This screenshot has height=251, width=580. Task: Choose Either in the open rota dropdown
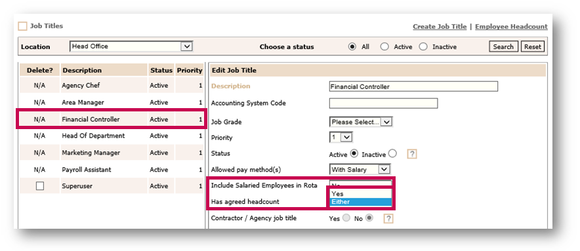(360, 202)
